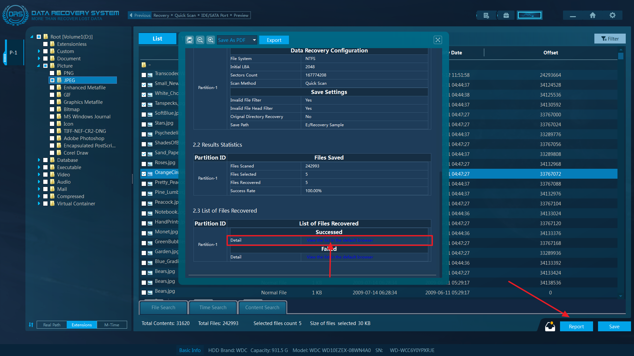The width and height of the screenshot is (634, 356).
Task: View the Failed list in default browser
Action: coord(340,257)
